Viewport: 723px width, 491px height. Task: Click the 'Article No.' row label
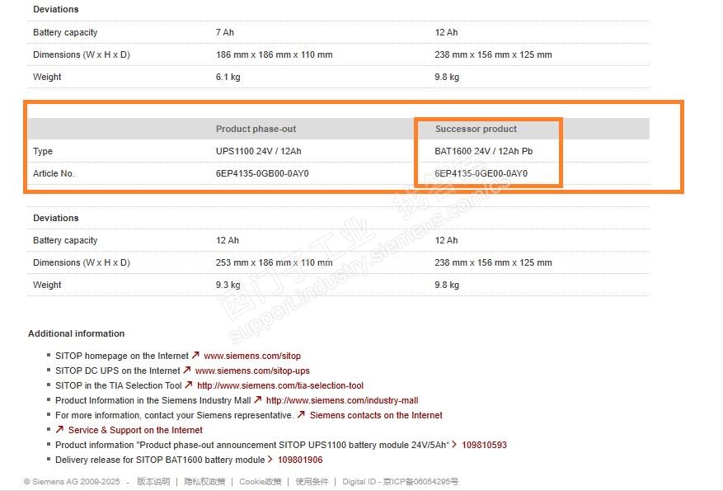54,173
